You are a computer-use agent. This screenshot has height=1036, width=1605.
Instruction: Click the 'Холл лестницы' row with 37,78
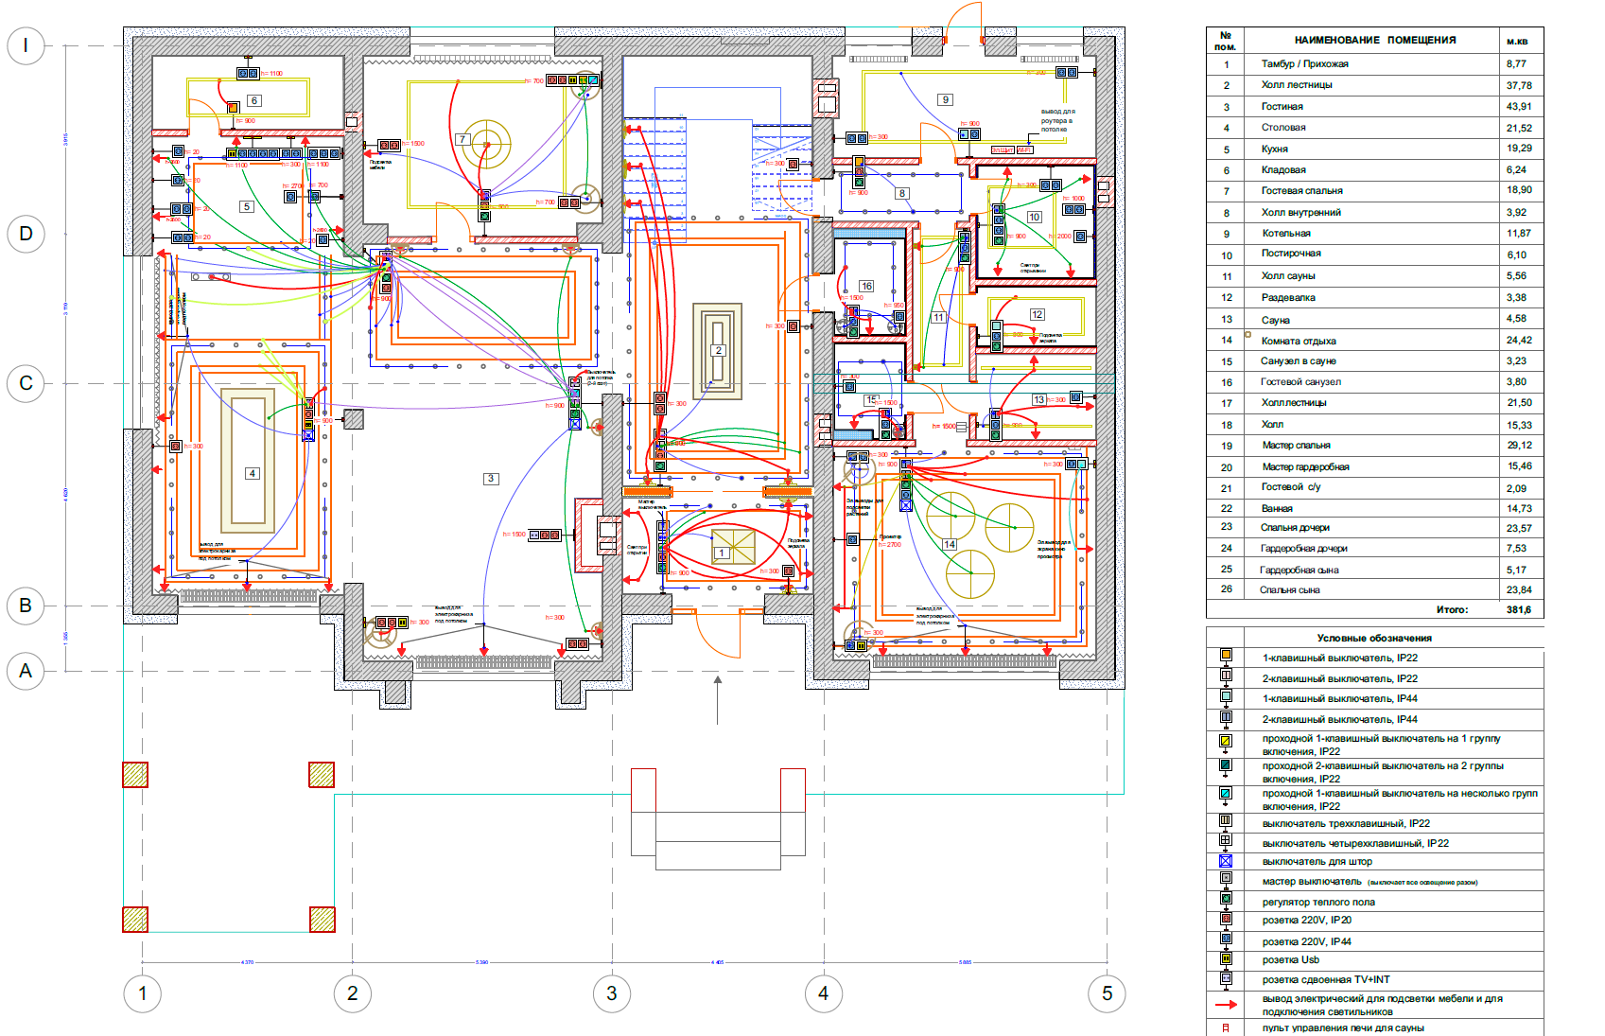(x=1374, y=85)
